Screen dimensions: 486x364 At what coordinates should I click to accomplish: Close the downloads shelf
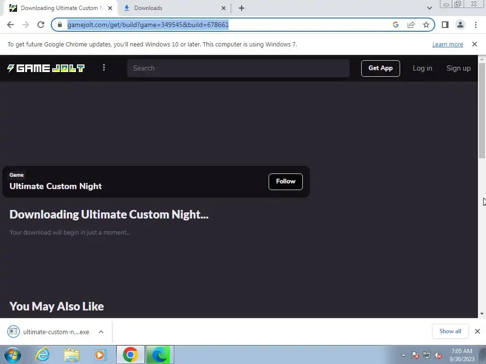click(x=477, y=331)
